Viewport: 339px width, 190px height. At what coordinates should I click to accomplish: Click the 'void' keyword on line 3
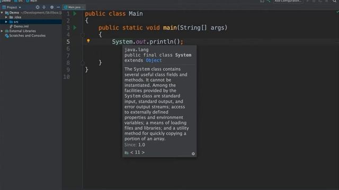[x=153, y=27]
